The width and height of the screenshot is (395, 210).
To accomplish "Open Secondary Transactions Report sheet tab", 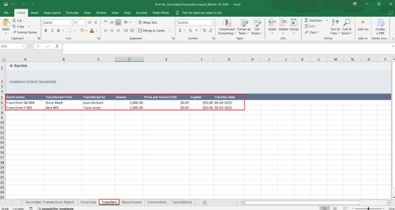I will [x=50, y=202].
